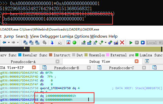Click the grayed lock highlight icon

coord(60,43)
